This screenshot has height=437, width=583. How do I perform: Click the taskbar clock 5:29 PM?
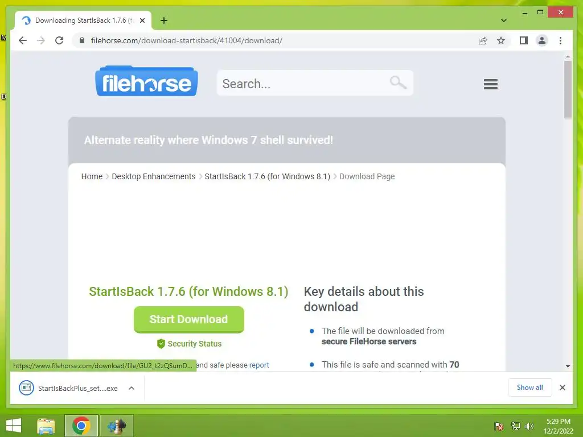559,426
